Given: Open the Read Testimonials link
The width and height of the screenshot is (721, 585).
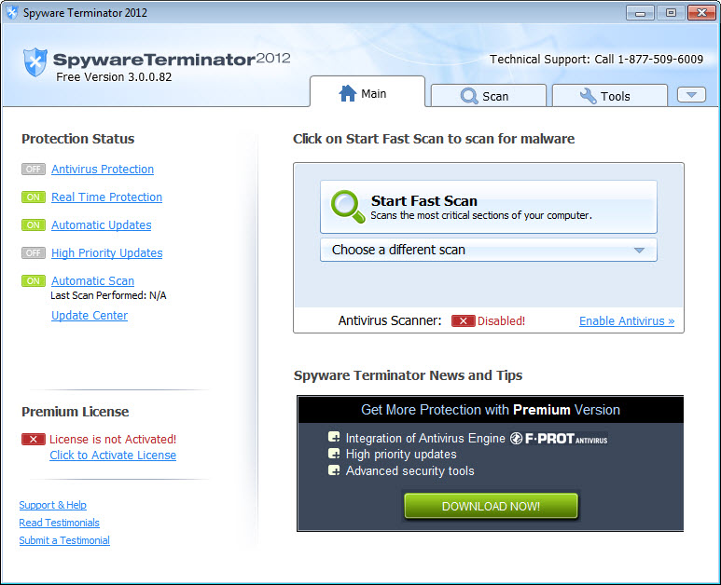Looking at the screenshot, I should (x=60, y=523).
